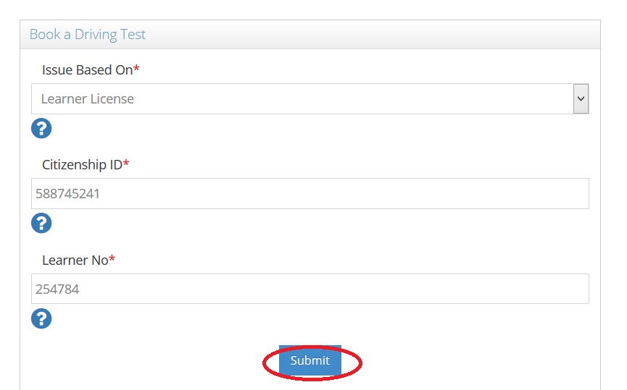Click the red asterisk beside Issue Based On

(136, 69)
